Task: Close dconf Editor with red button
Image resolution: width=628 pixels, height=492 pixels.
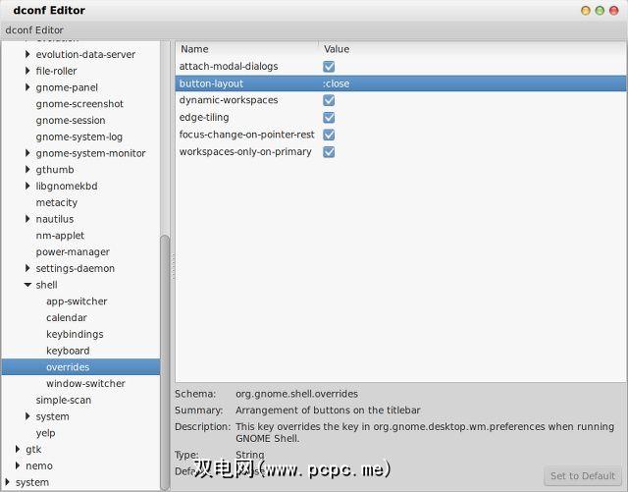Action: pyautogui.click(x=613, y=11)
